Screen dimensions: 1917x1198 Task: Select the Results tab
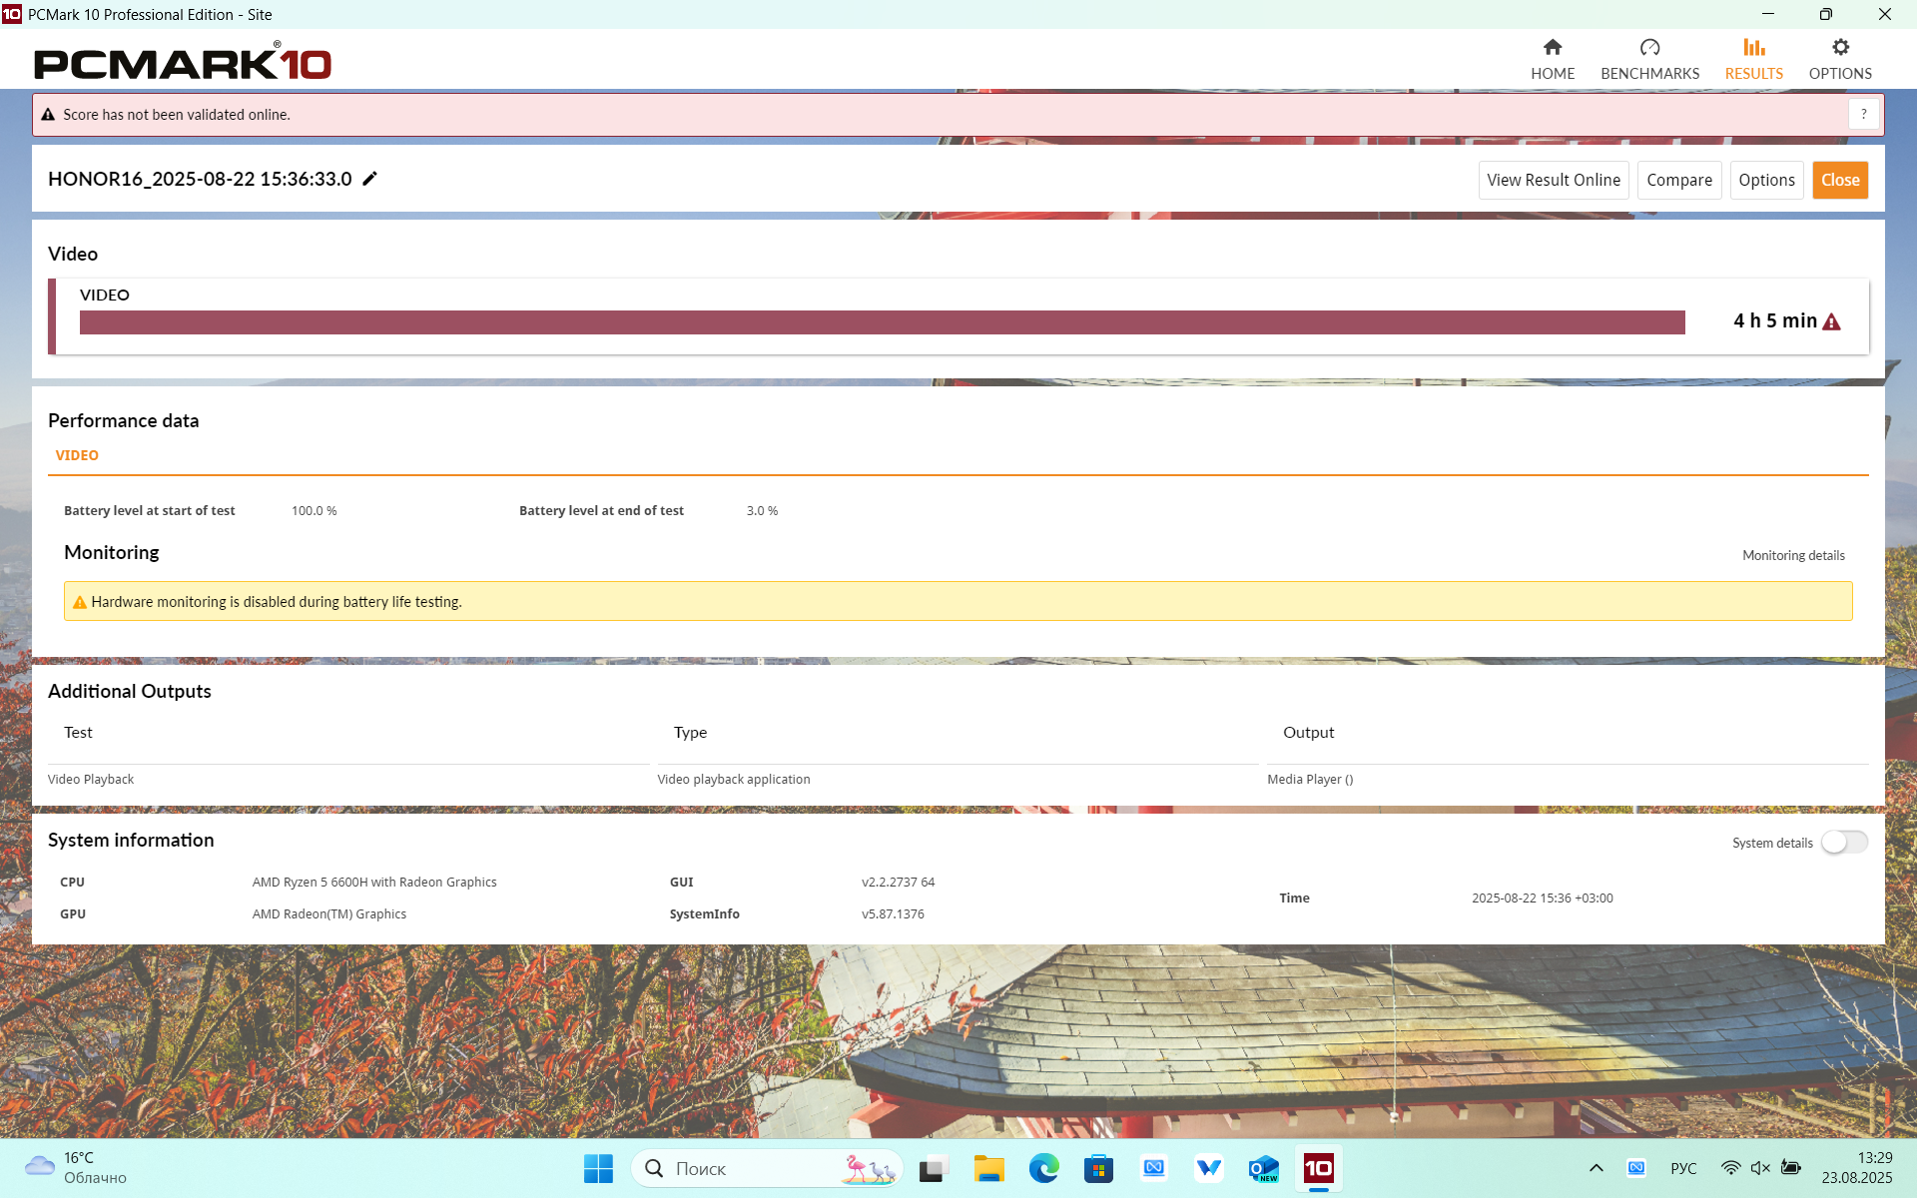click(1753, 60)
